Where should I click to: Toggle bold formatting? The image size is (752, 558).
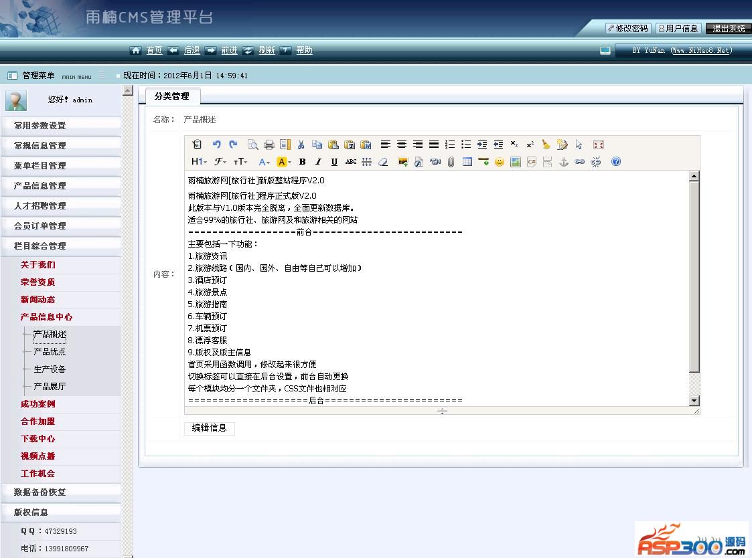(x=302, y=161)
